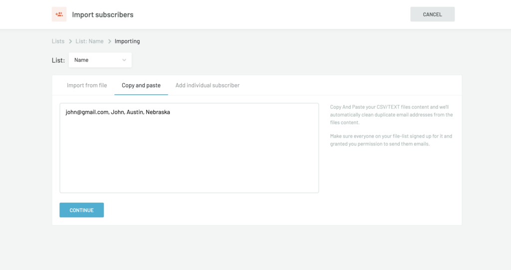Open the Add individual subscriber tab
Screen dimensions: 511x270
tap(207, 85)
